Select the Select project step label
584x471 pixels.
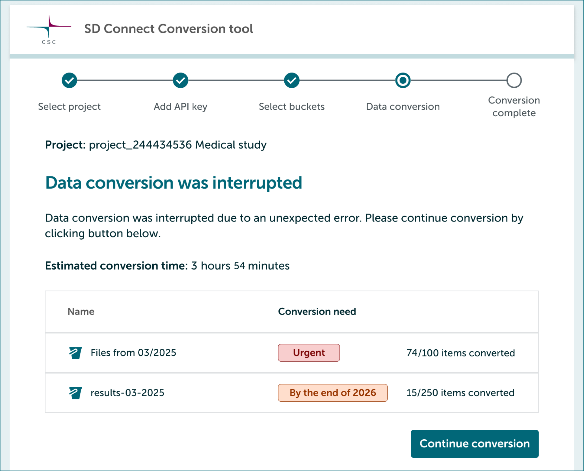(x=69, y=106)
